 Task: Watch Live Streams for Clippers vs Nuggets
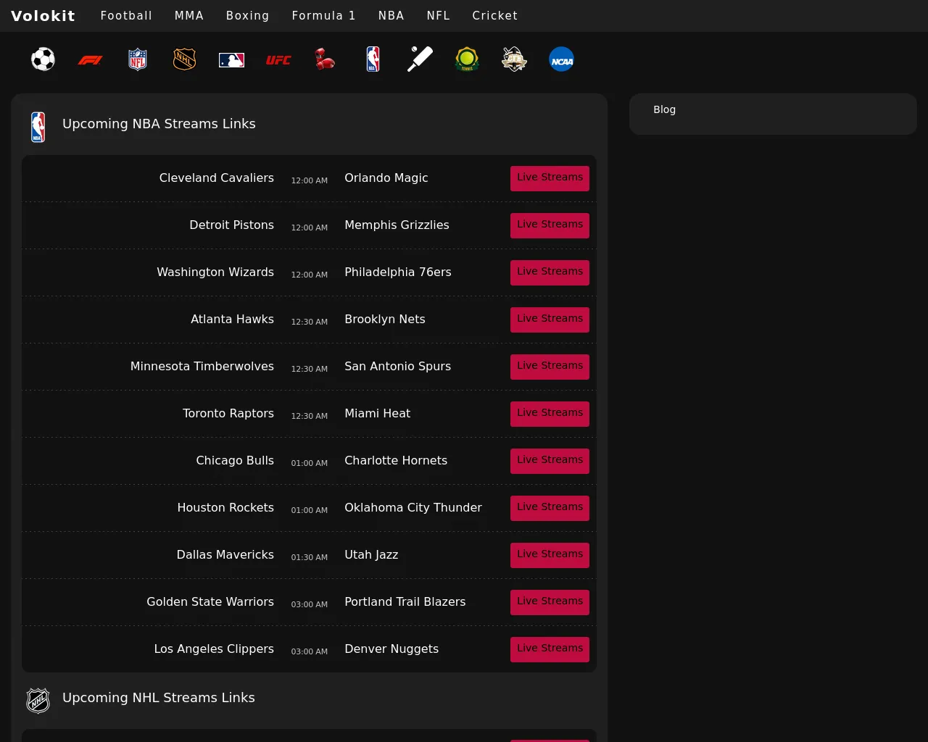(x=550, y=649)
